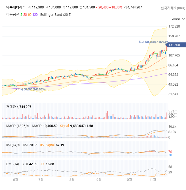186x190 pixels.
Task: Click the RSI-Signal value 67.19
Action: [x=60, y=145]
